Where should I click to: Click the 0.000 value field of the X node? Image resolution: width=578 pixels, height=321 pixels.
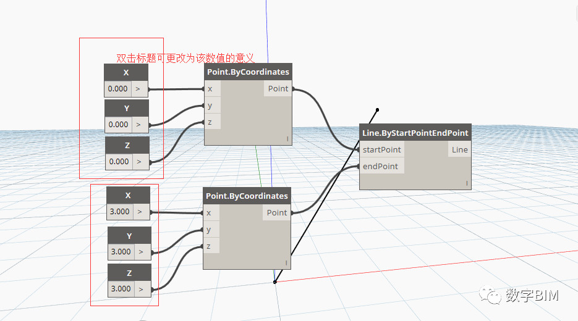pos(118,89)
